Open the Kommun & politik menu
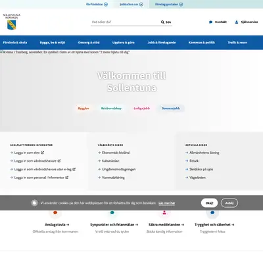 click(x=202, y=43)
